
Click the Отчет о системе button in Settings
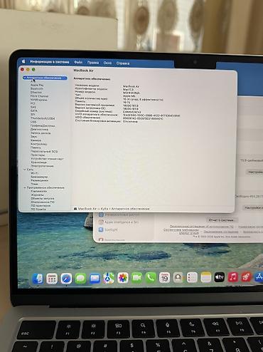click(221, 220)
